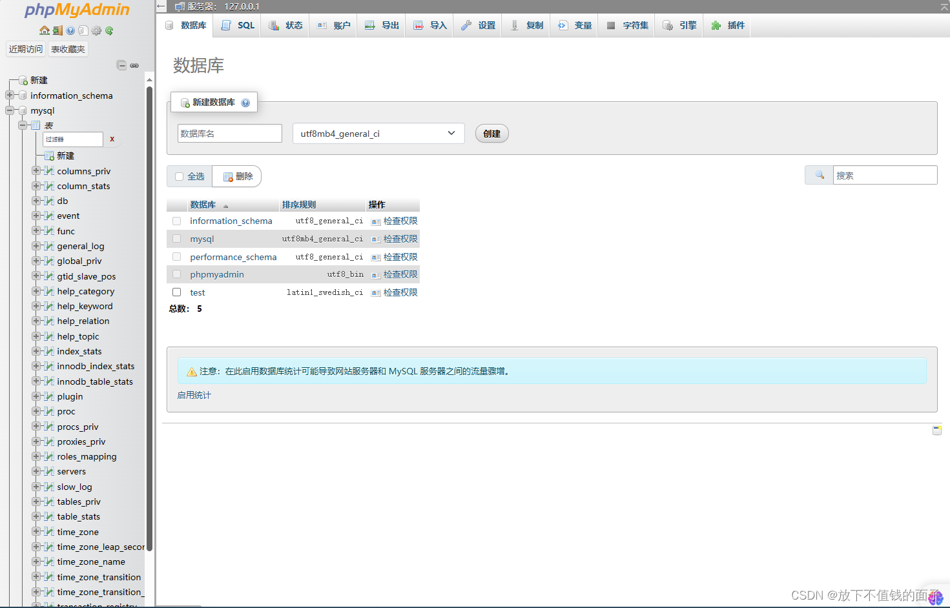The width and height of the screenshot is (950, 608).
Task: Switch to the SQL tab
Action: click(x=236, y=25)
